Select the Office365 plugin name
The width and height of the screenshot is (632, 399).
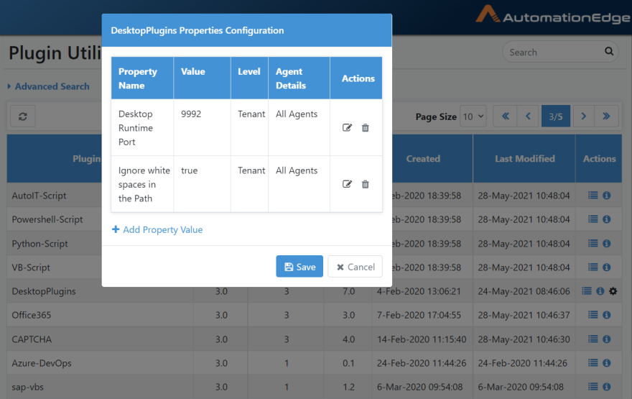[32, 315]
